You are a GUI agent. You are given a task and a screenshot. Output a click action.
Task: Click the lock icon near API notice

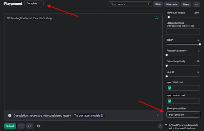coord(166,125)
